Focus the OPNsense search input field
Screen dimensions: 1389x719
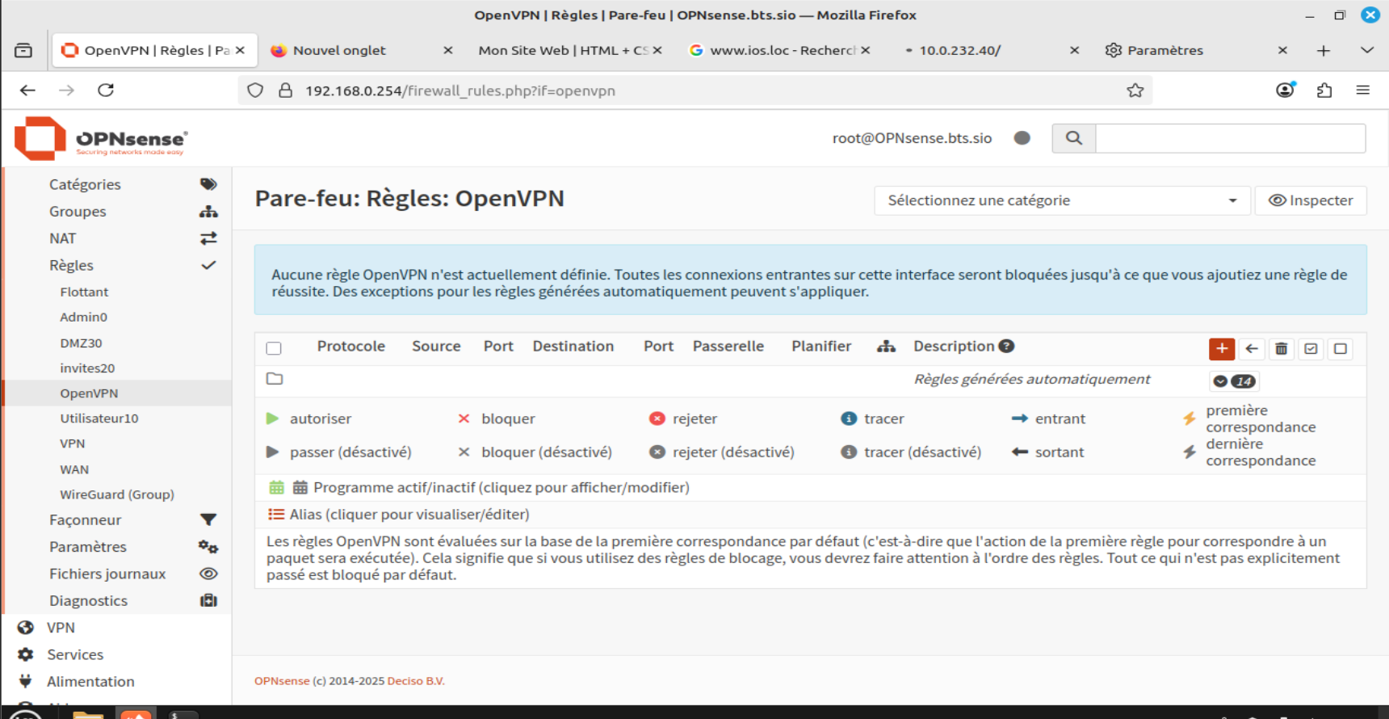pos(1231,138)
